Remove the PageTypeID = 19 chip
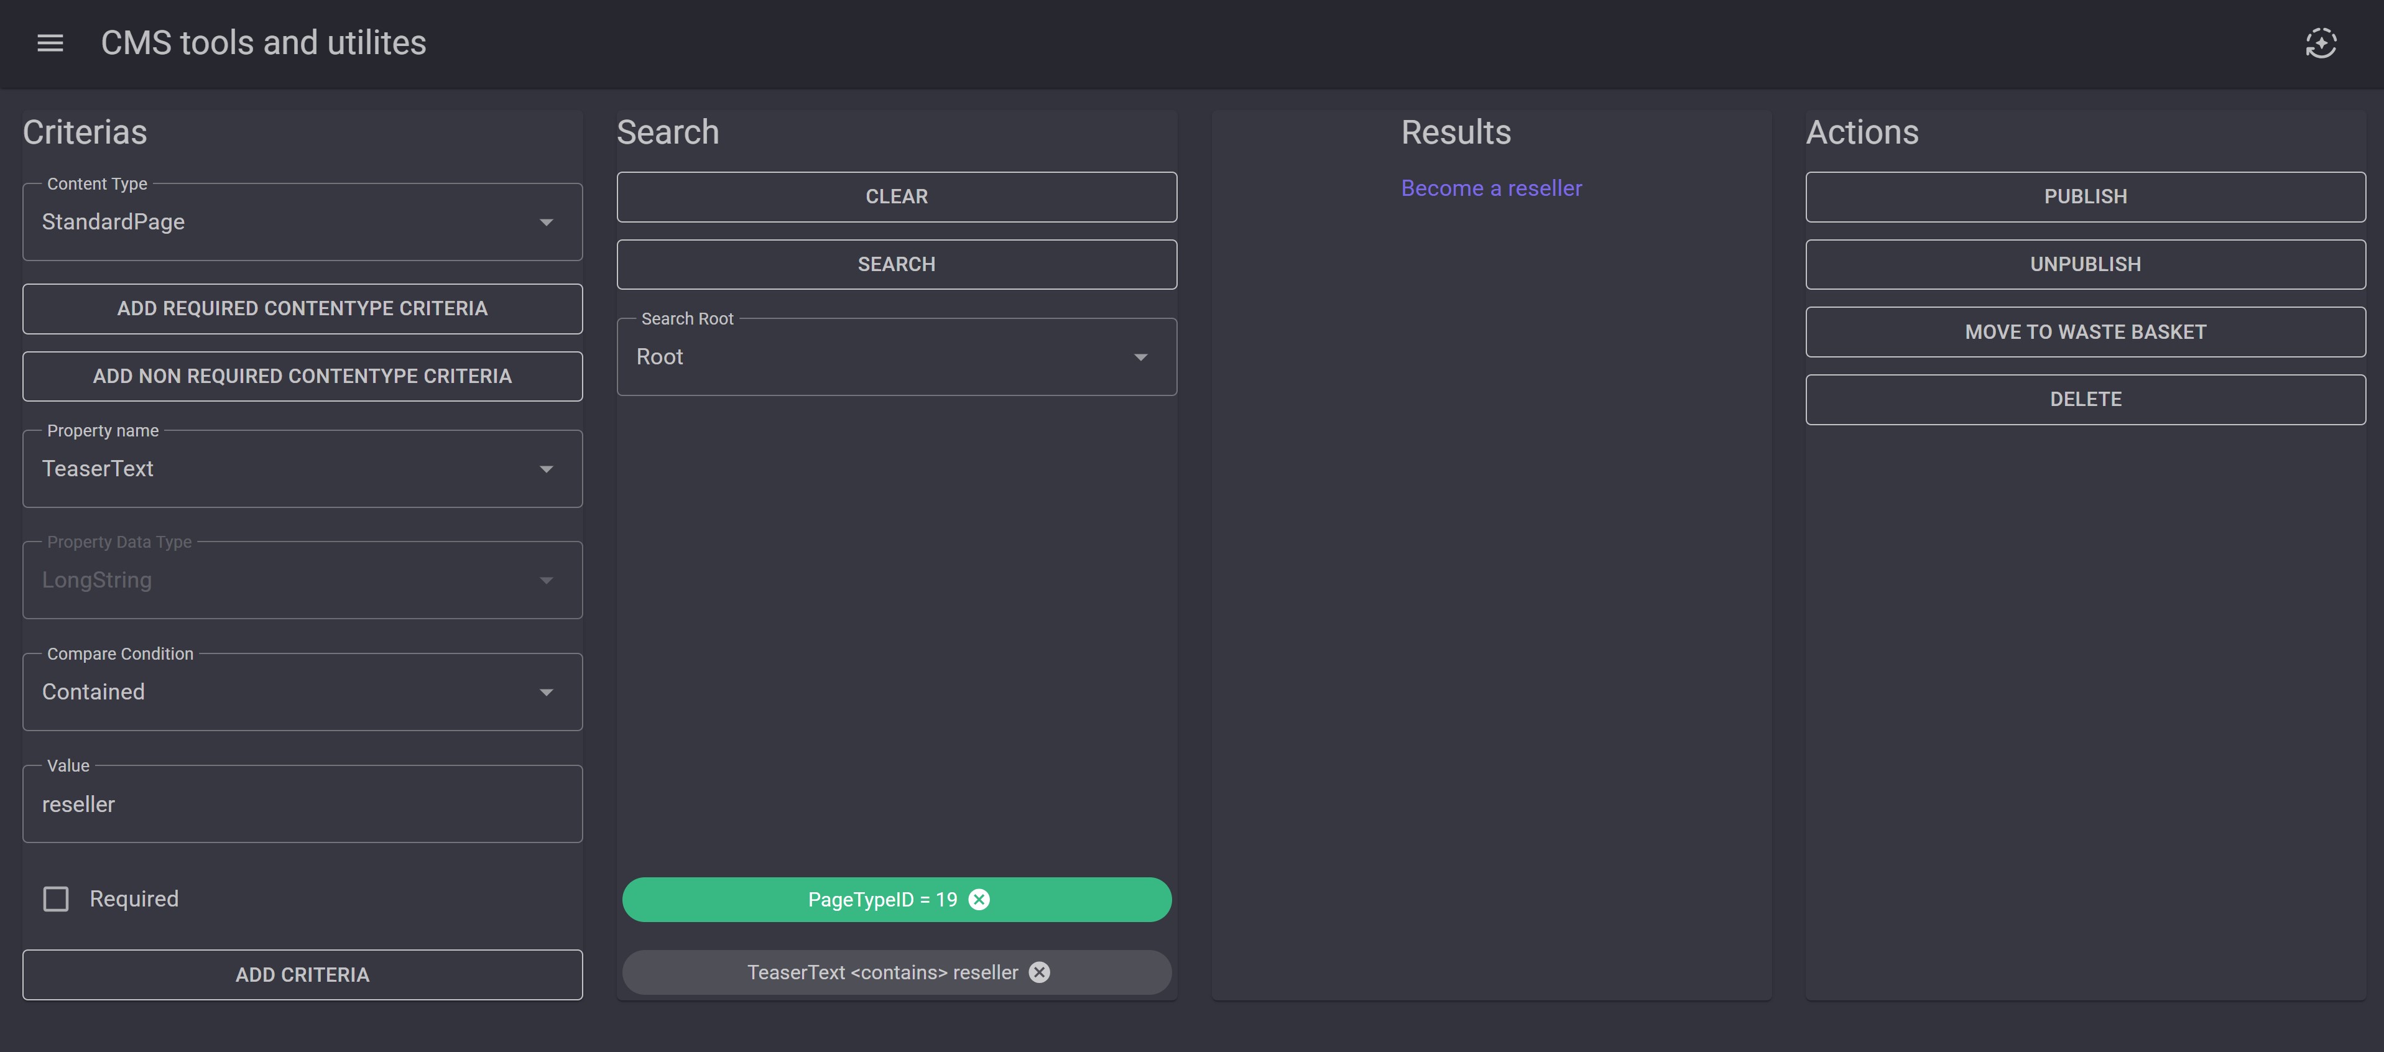The width and height of the screenshot is (2384, 1052). [x=979, y=899]
